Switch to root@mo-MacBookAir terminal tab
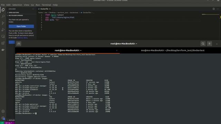221x124 pixels. [x=68, y=50]
